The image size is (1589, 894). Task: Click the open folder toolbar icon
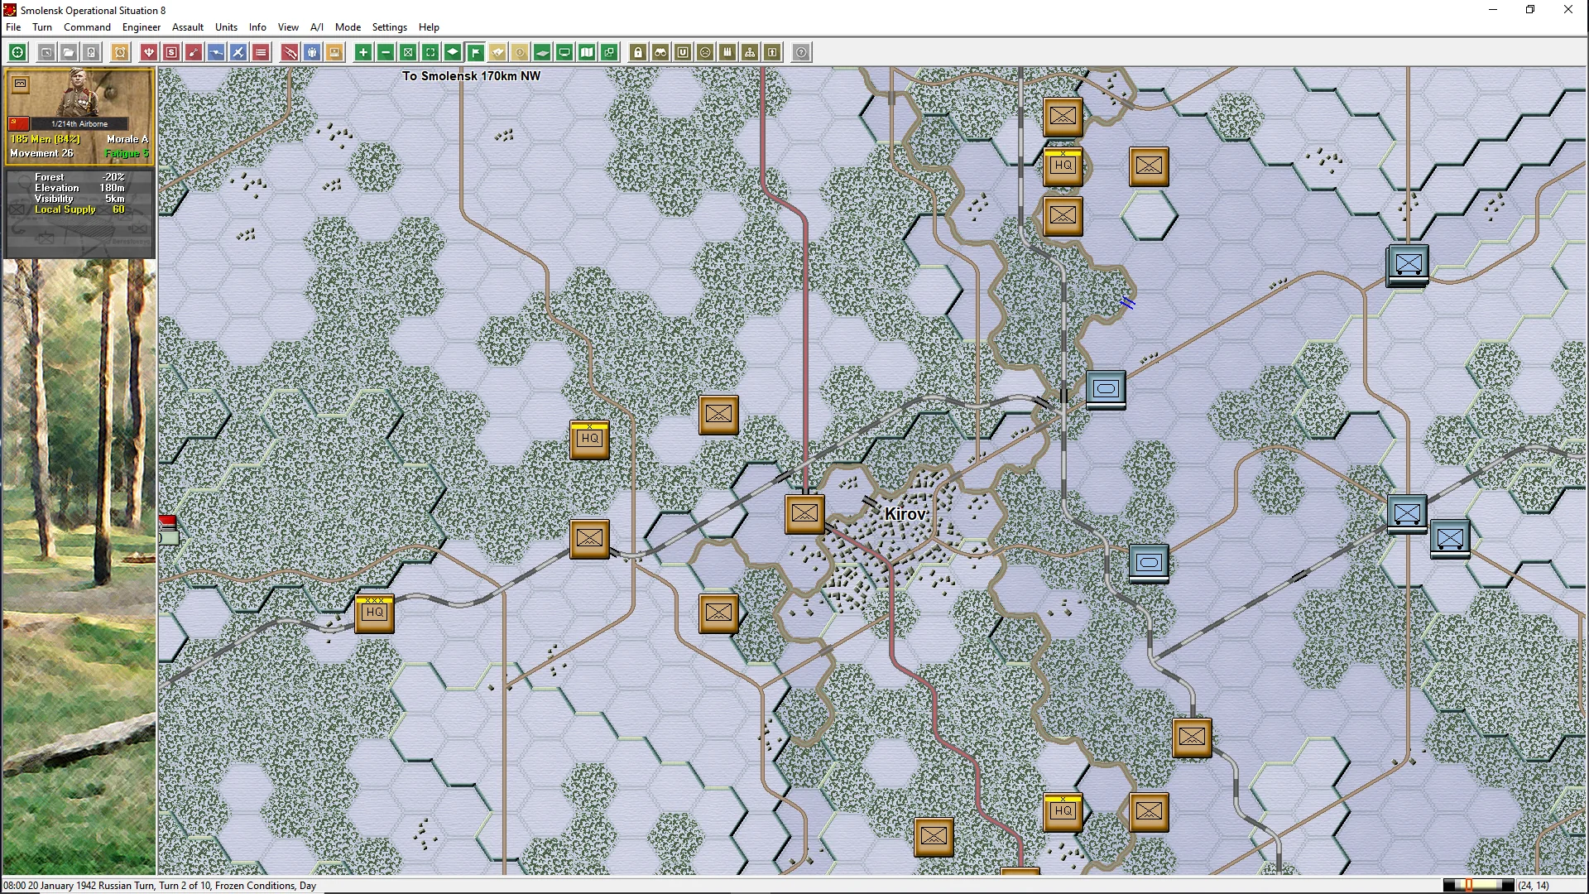pos(69,53)
